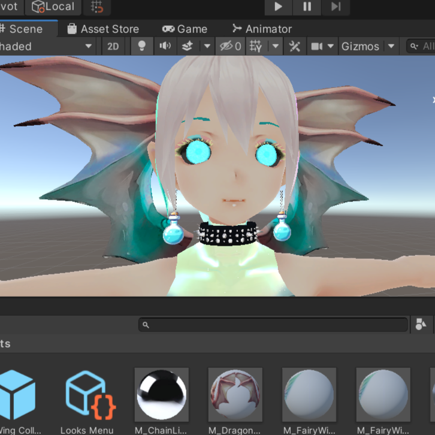
Task: Open the Asset Store tab
Action: click(103, 29)
